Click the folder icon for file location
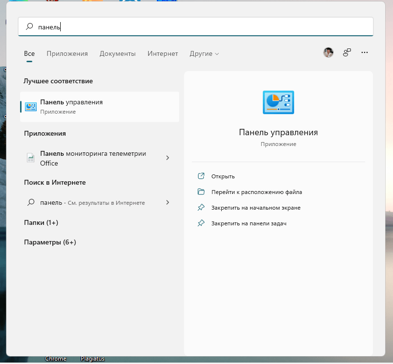Image resolution: width=393 pixels, height=364 pixels. point(201,192)
